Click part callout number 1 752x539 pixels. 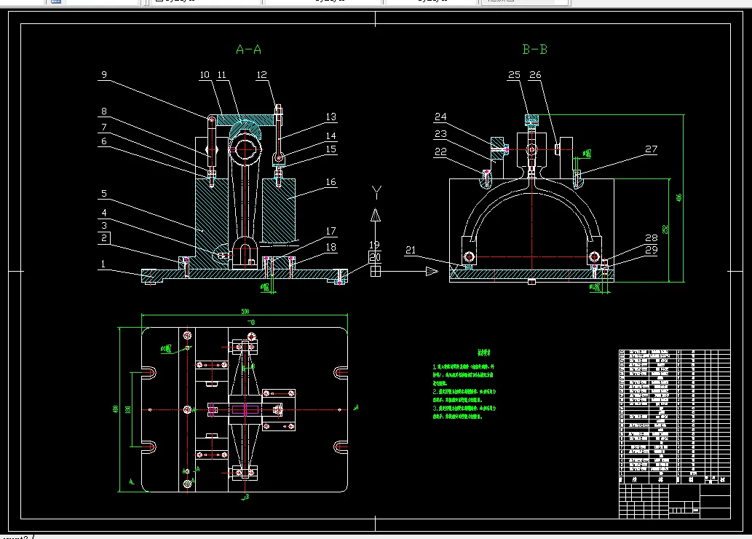pyautogui.click(x=103, y=264)
